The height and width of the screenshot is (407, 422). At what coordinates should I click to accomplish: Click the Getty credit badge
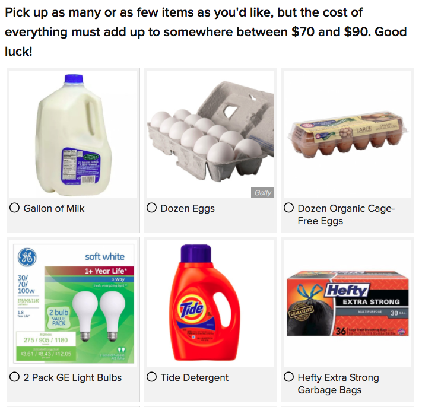[262, 193]
